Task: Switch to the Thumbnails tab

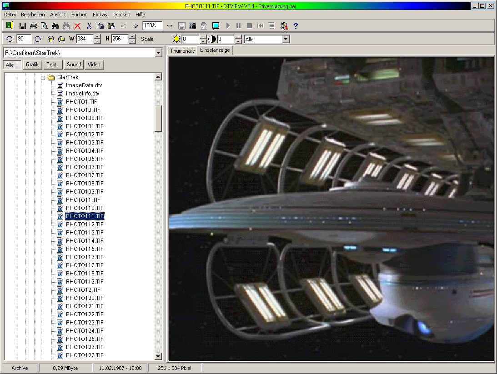Action: click(x=182, y=50)
